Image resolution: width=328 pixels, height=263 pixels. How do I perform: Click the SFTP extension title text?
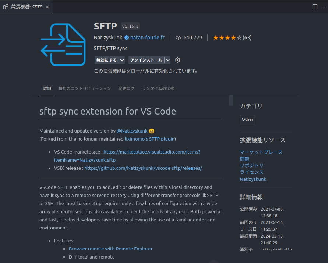(105, 26)
